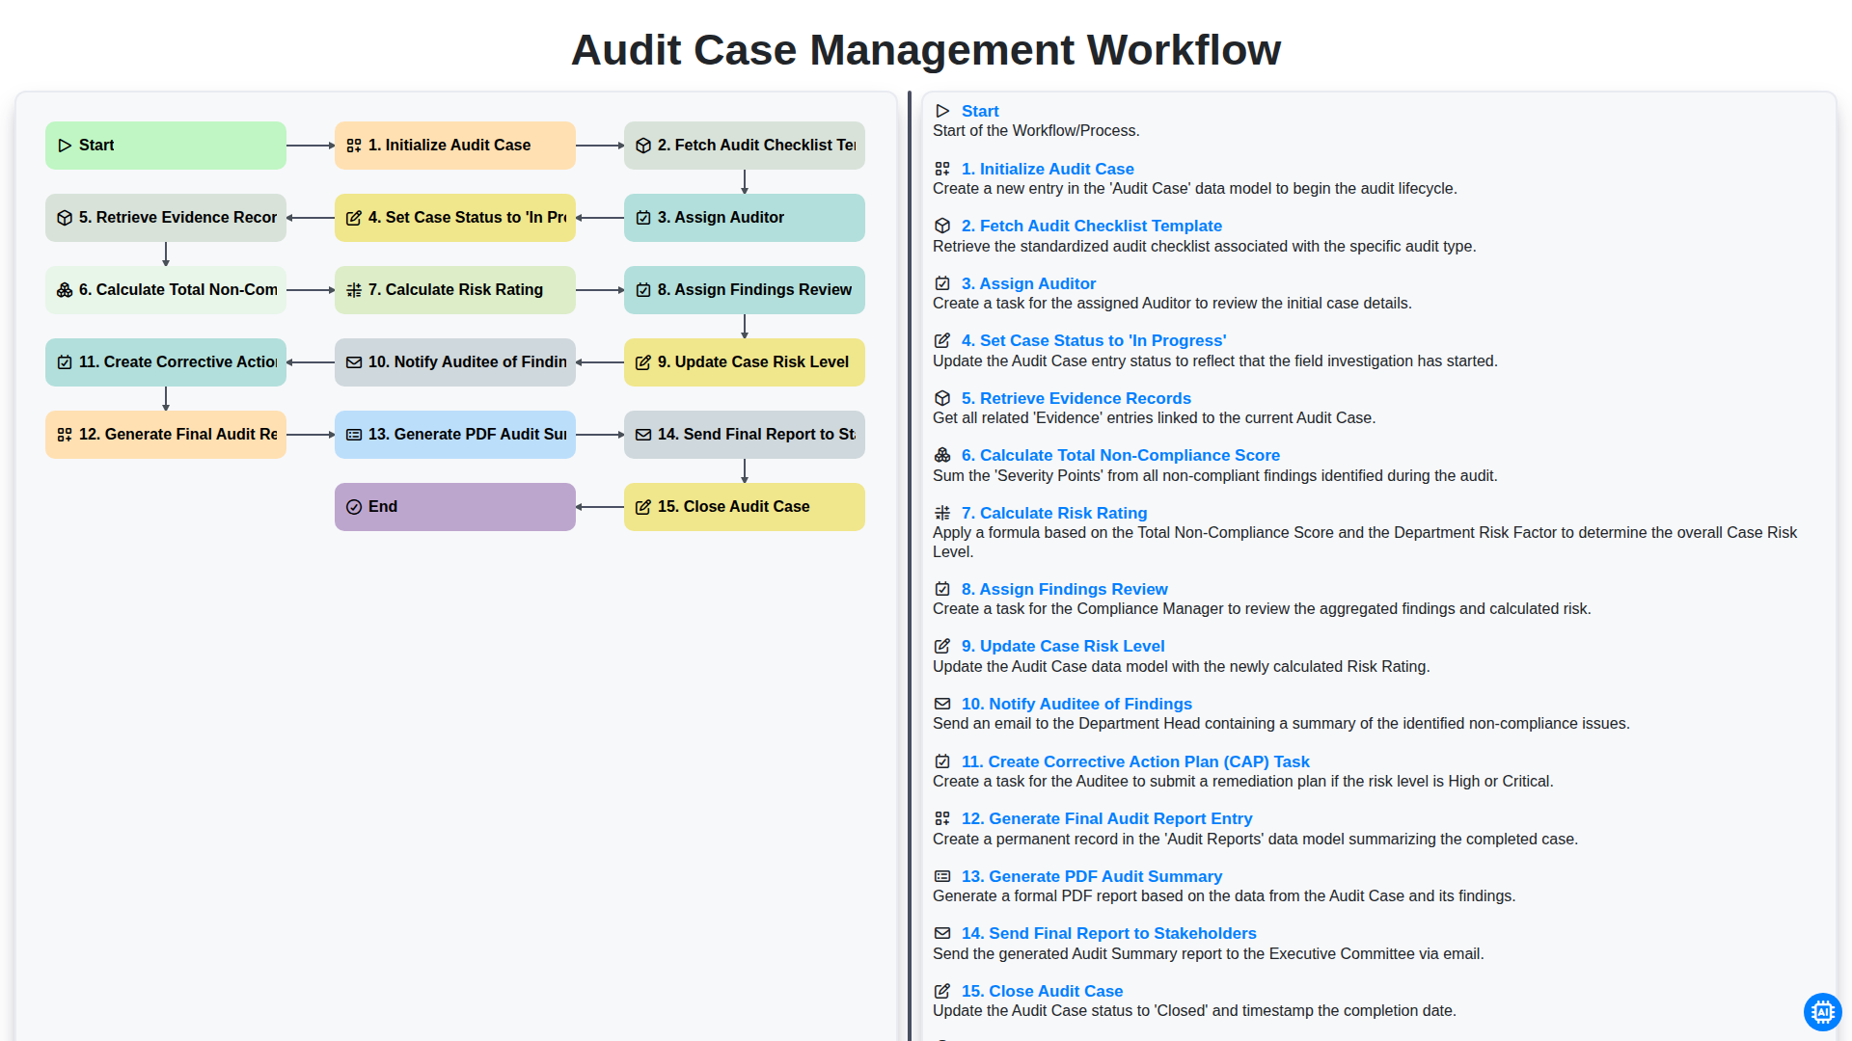The image size is (1852, 1041).
Task: Open the 9. Update Case Risk Level link
Action: point(1063,646)
